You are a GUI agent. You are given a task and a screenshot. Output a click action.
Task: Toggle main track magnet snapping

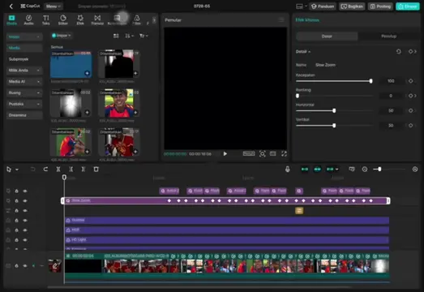coord(305,170)
